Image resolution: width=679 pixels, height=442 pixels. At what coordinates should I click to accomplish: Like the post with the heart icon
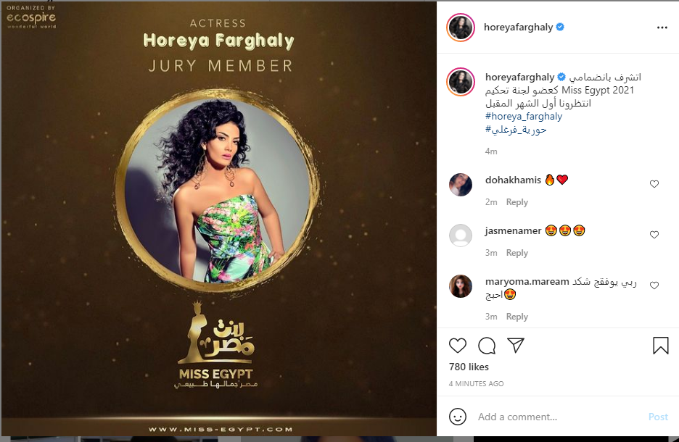tap(457, 346)
